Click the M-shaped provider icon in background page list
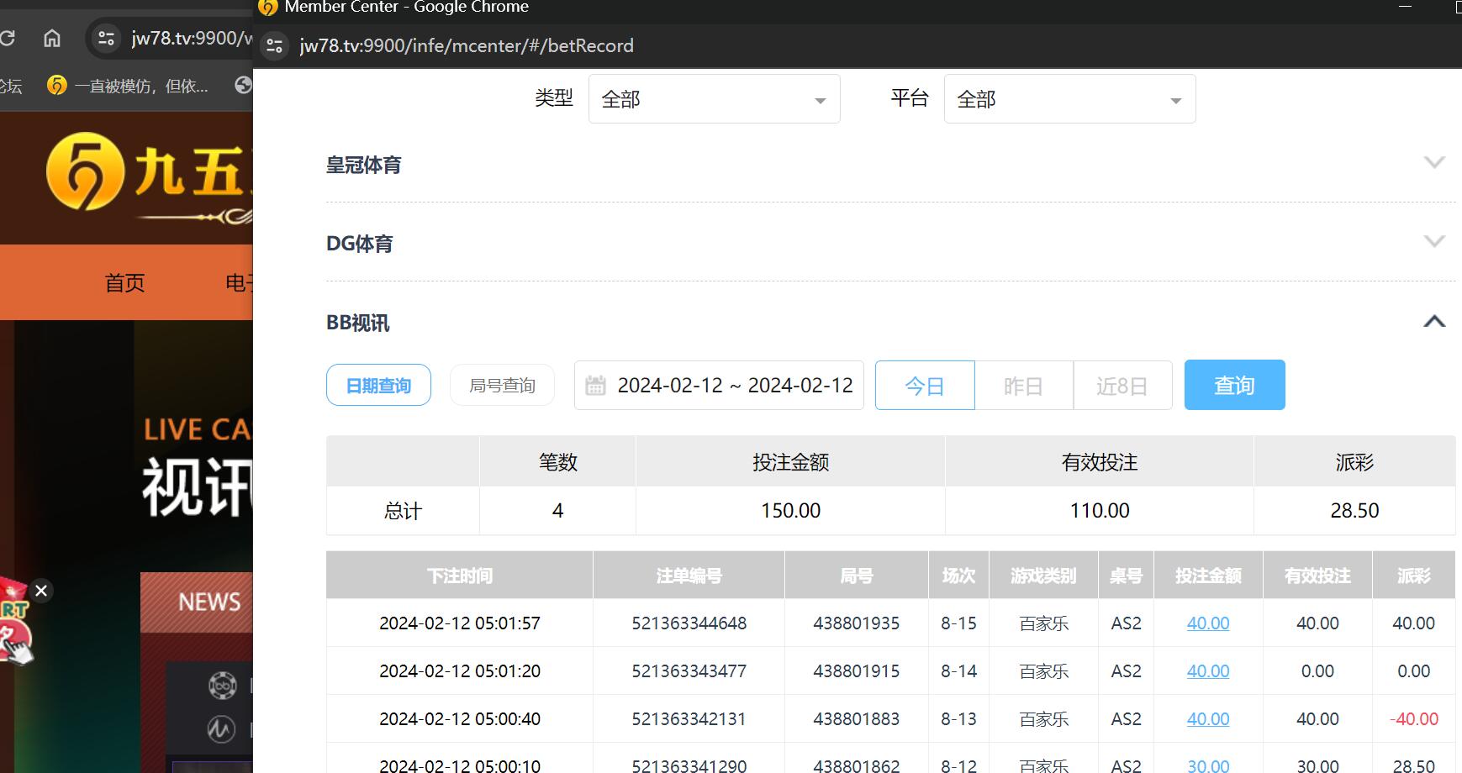The image size is (1462, 773). (221, 728)
